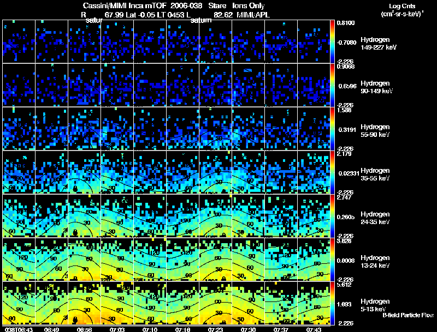437x332 pixels.
Task: Click the 0.2605 colorbar midpoint value
Action: (346, 217)
